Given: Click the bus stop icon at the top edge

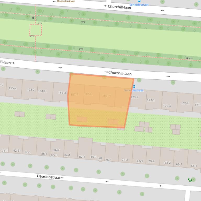Looking at the screenshot, I should coord(139,1).
